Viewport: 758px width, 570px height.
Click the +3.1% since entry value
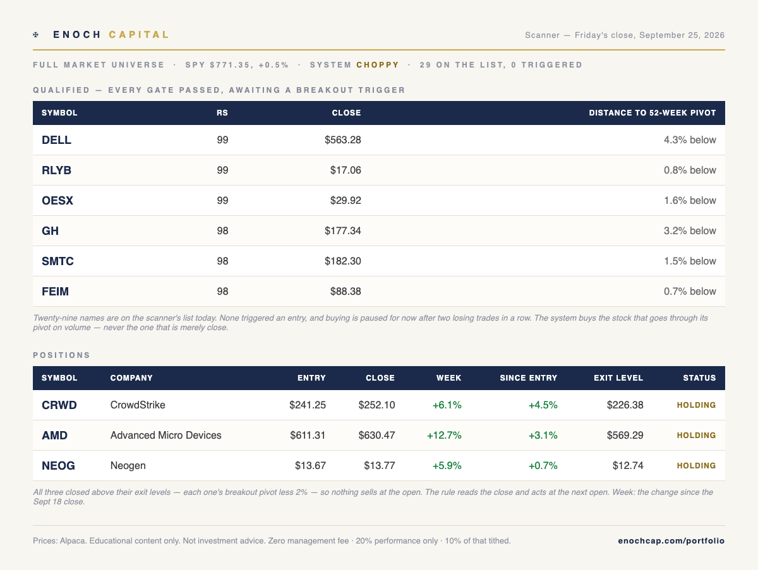(543, 436)
